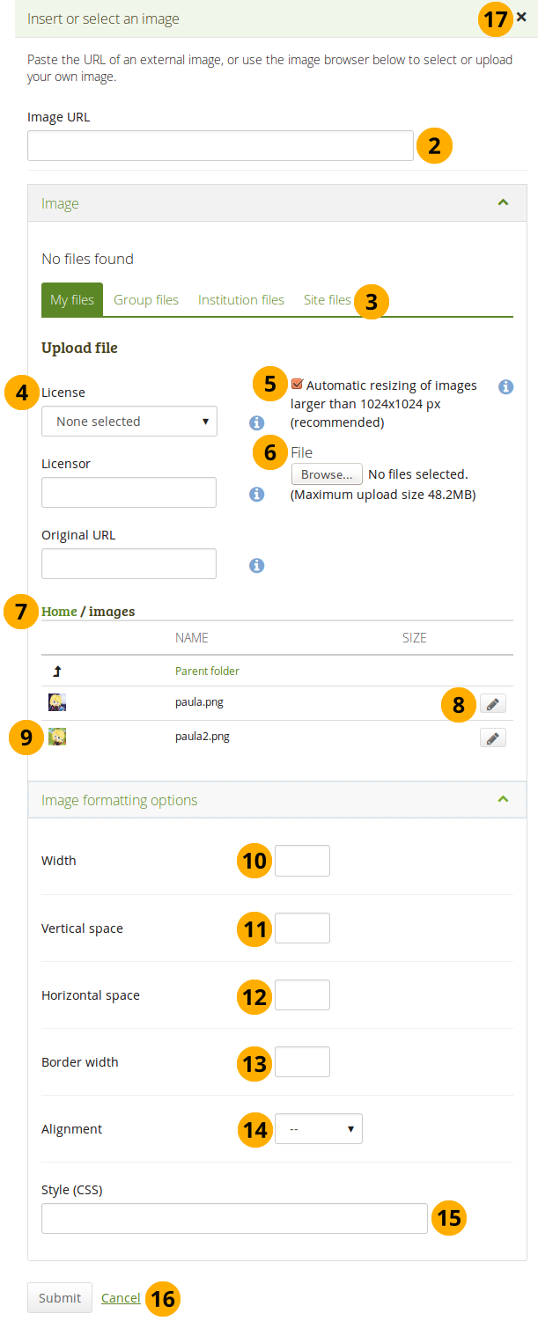
Task: Collapse the Image panel
Action: click(x=503, y=203)
